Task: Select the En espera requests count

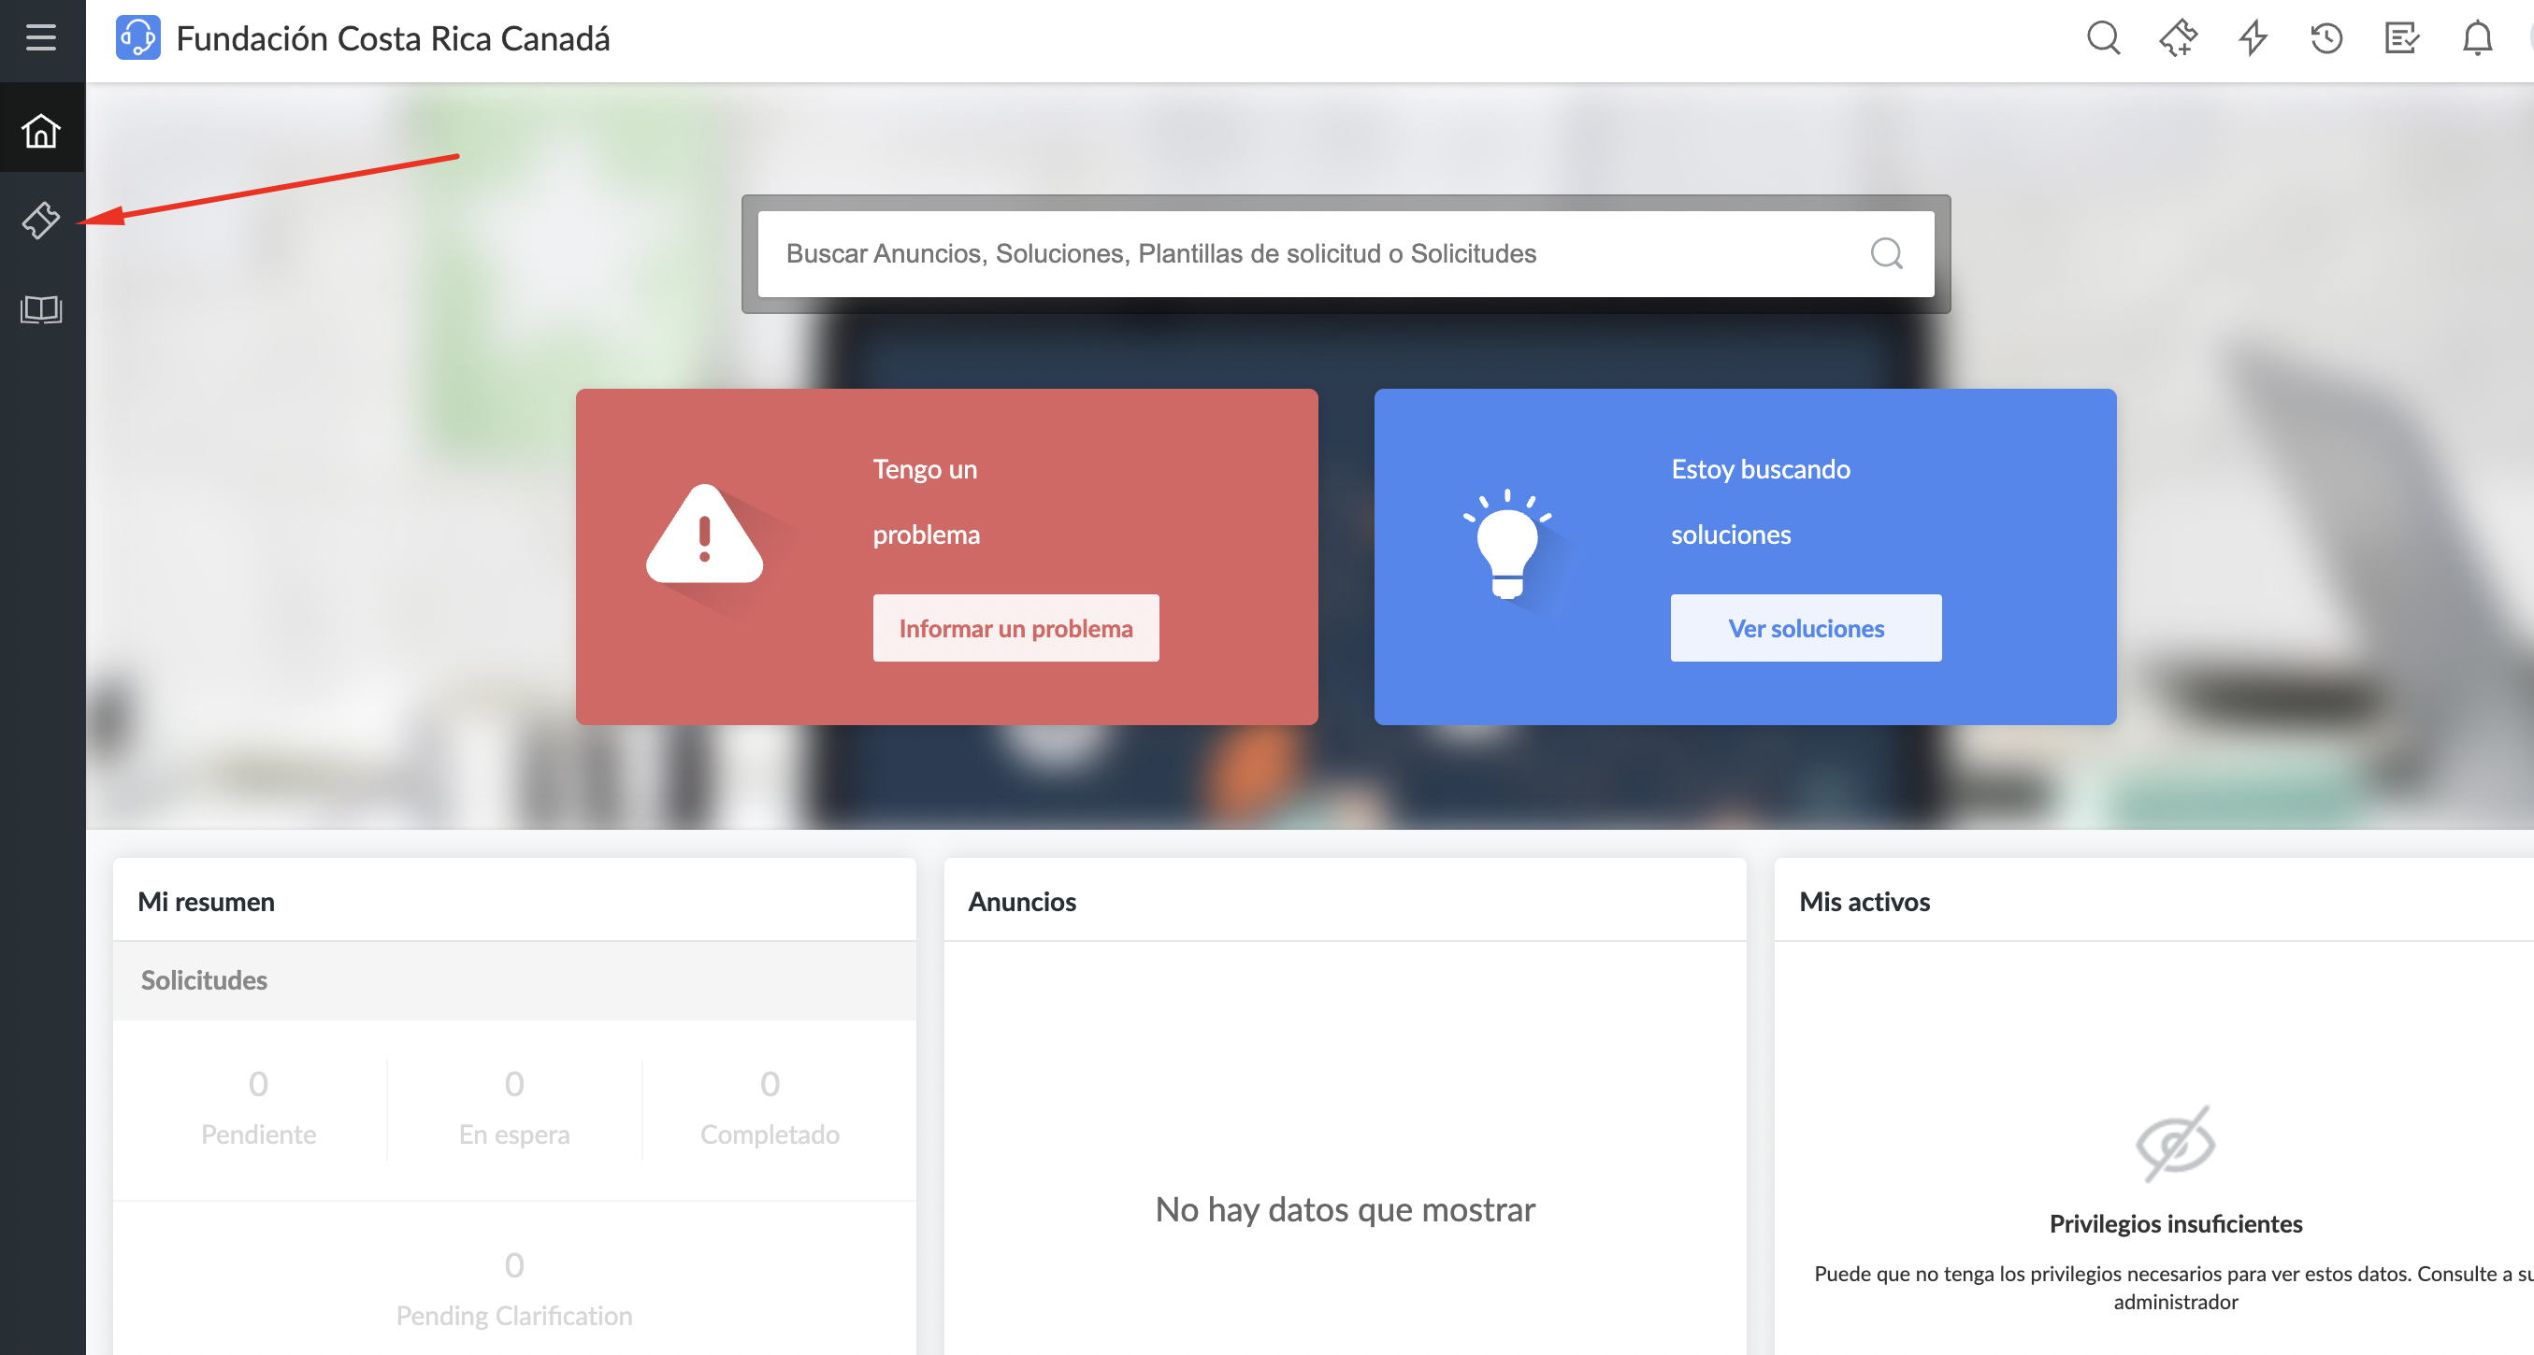Action: 513,1106
